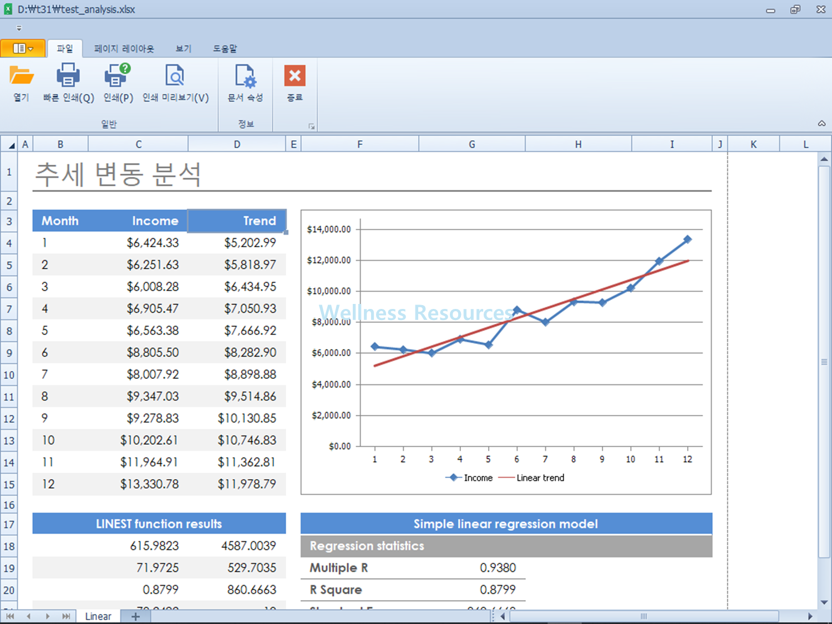Click the horizontal scrollbar left arrow
The image size is (832, 624).
(x=503, y=616)
